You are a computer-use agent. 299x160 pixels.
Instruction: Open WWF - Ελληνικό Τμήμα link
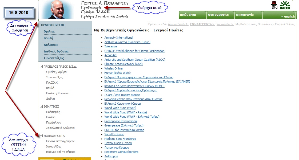pyautogui.click(x=132, y=117)
